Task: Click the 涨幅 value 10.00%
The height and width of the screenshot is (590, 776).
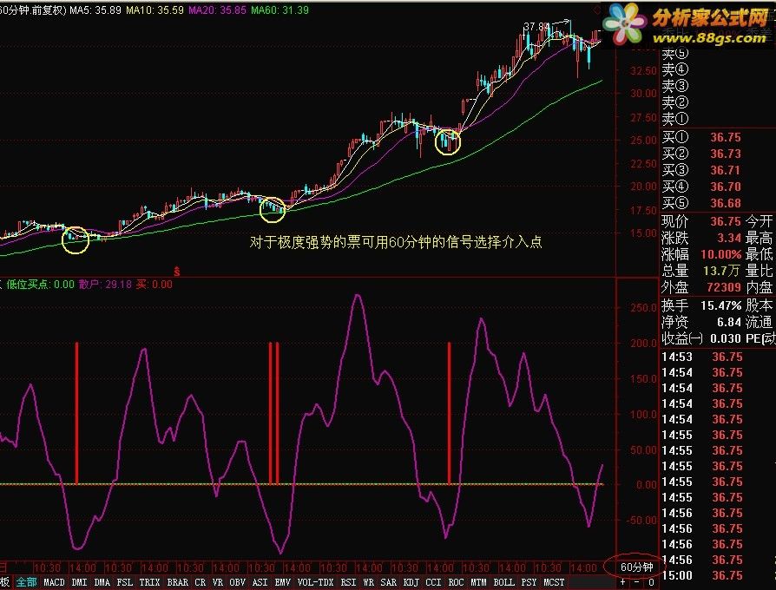Action: pyautogui.click(x=721, y=255)
